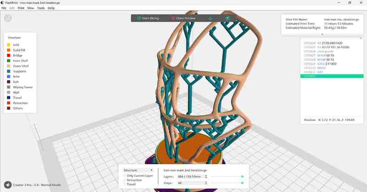Image resolution: width=367 pixels, height=192 pixels.
Task: Click the gray Wall color swatch
Action: [9, 93]
